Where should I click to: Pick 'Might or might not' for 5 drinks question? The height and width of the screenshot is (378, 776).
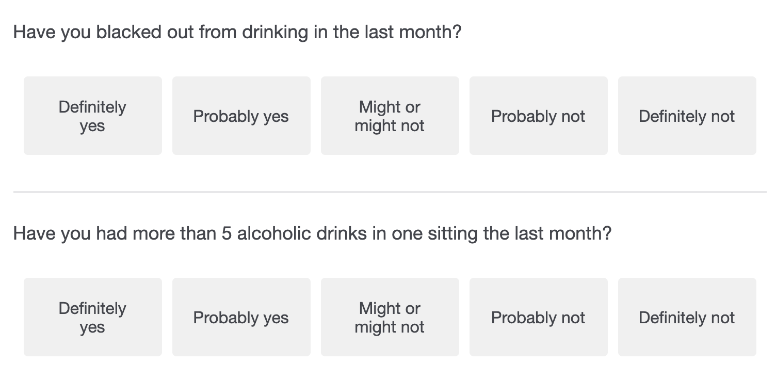[390, 317]
